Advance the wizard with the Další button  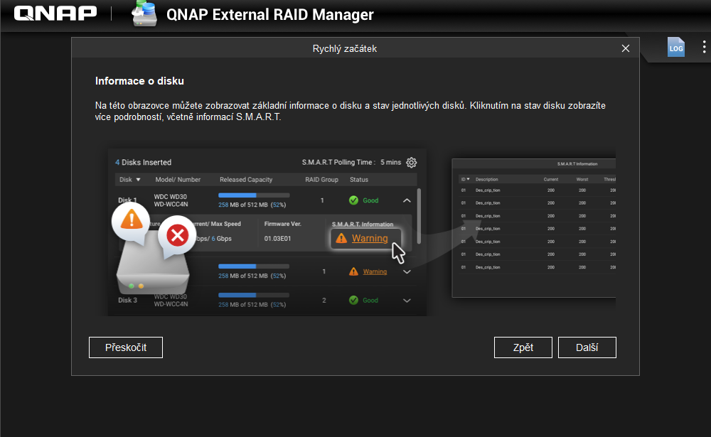point(587,347)
